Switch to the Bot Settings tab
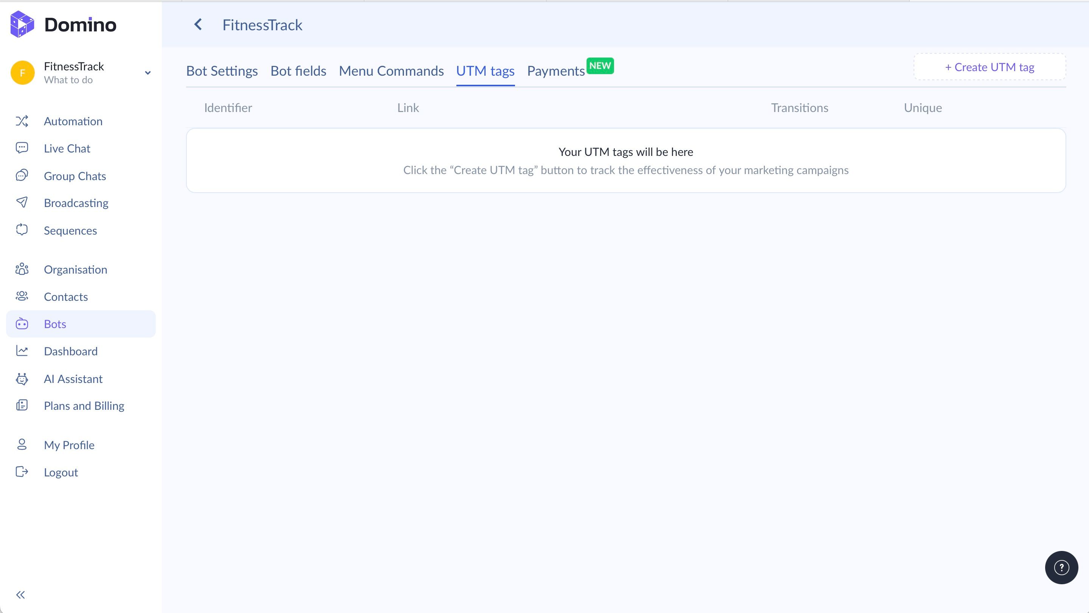The image size is (1089, 613). point(222,71)
